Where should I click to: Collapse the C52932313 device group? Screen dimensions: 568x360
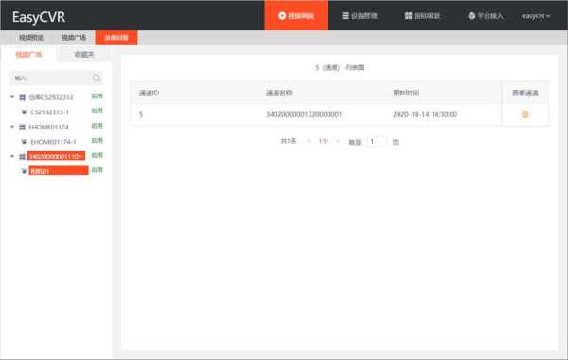pyautogui.click(x=12, y=97)
